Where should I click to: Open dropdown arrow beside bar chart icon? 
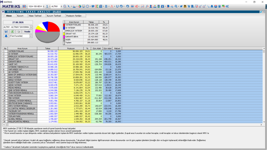coord(77,6)
